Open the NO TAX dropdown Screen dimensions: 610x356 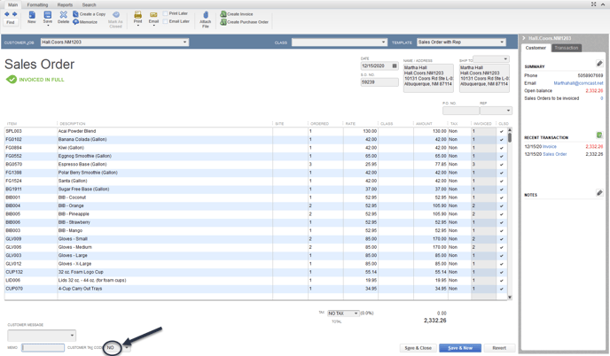(356, 313)
